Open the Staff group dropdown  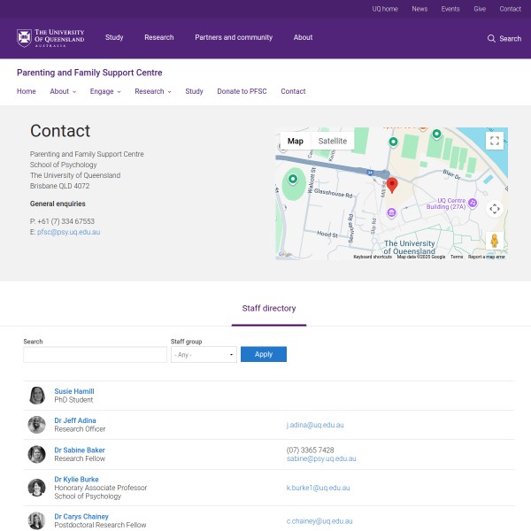pyautogui.click(x=204, y=354)
